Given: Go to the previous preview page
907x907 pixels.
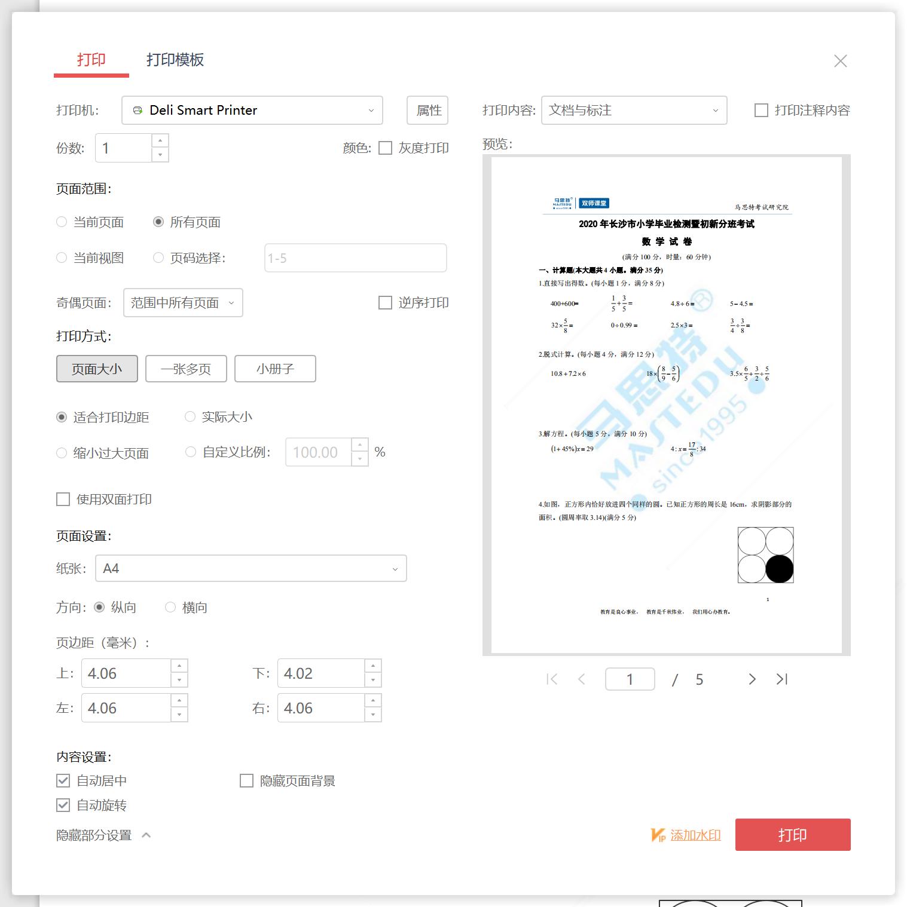Looking at the screenshot, I should point(581,679).
